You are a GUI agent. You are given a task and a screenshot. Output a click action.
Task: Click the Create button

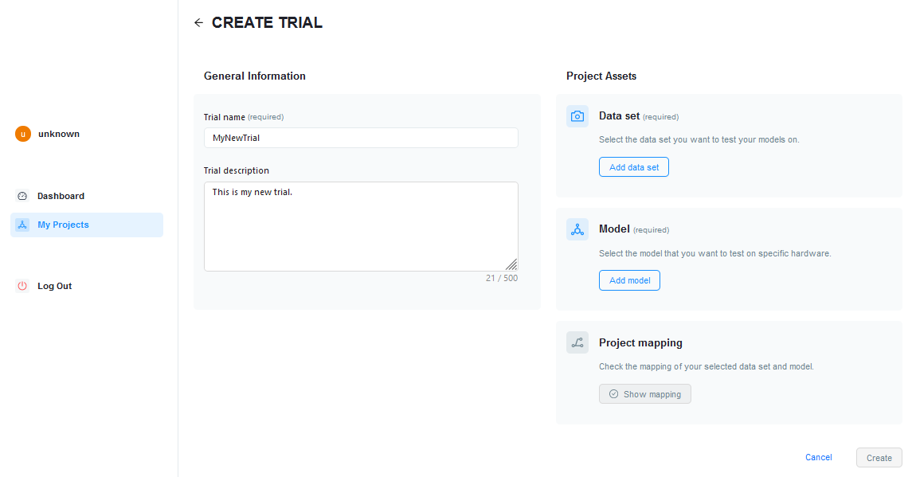879,458
